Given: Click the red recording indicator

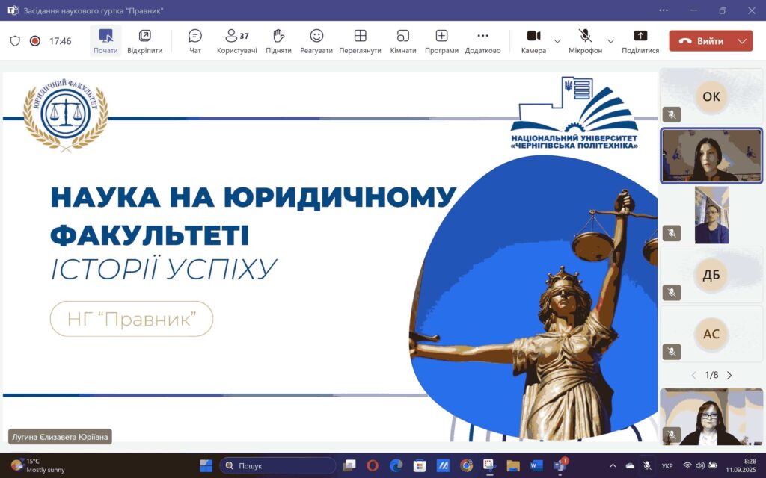Looking at the screenshot, I should click(x=34, y=41).
